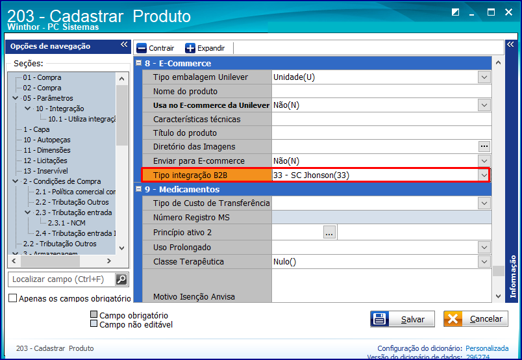Select 11 - Dimensões section
The height and width of the screenshot is (360, 522).
point(47,150)
